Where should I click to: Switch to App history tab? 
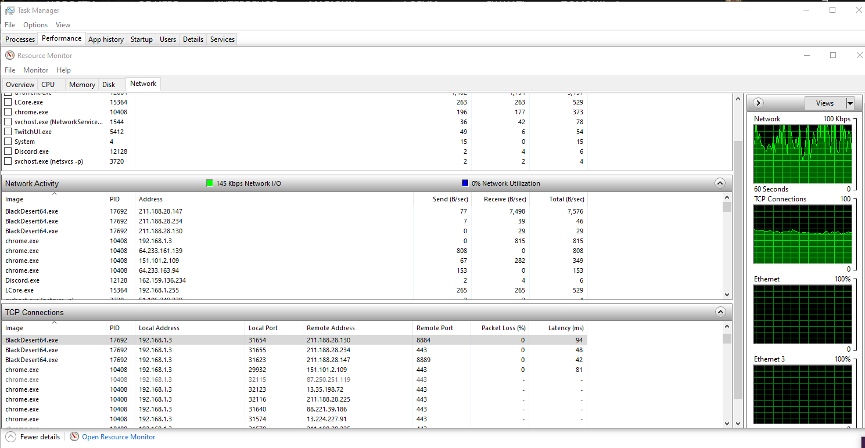[x=106, y=39]
